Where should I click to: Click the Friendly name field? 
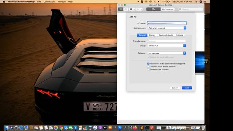tap(166, 41)
